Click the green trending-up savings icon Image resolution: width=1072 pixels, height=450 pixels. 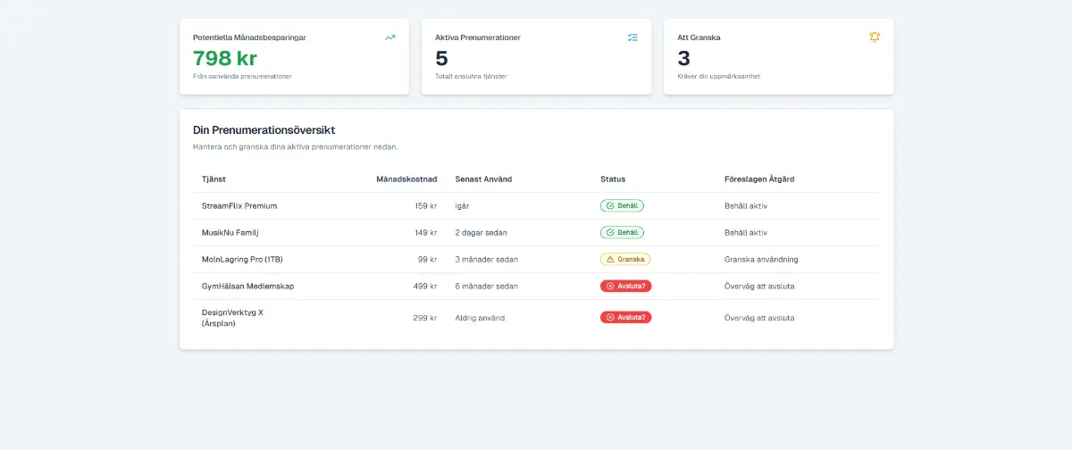coord(390,37)
